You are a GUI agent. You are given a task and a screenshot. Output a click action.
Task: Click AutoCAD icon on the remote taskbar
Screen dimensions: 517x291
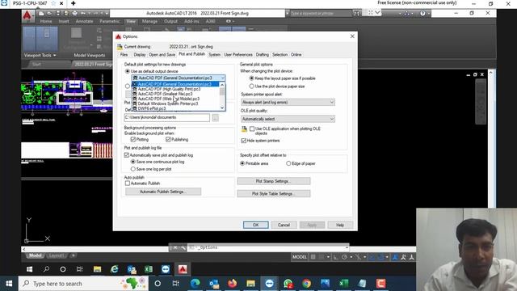click(x=183, y=269)
